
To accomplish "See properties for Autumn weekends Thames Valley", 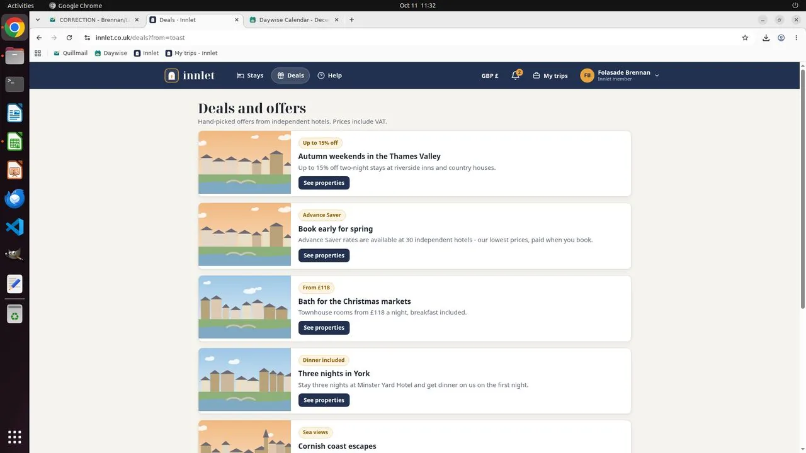I will point(324,183).
